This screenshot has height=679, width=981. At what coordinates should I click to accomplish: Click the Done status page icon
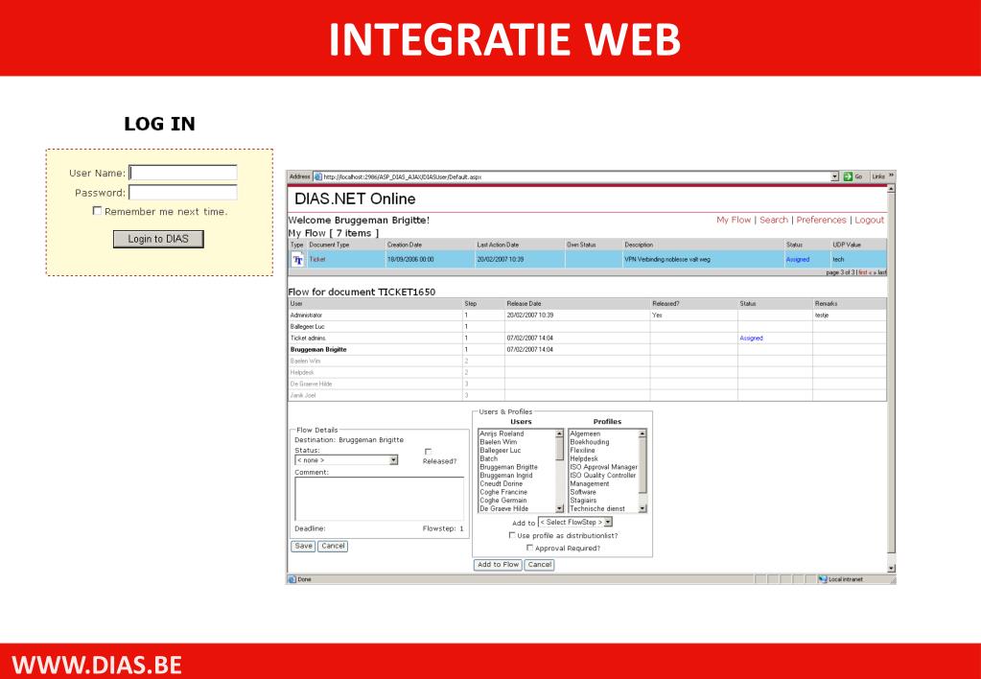click(x=292, y=579)
